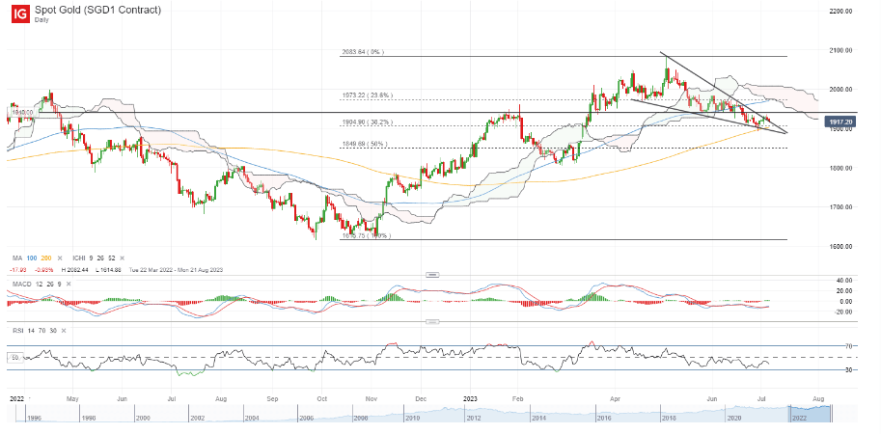The image size is (881, 434).
Task: Grab the panel divider handle below MACD
Action: [x=432, y=322]
